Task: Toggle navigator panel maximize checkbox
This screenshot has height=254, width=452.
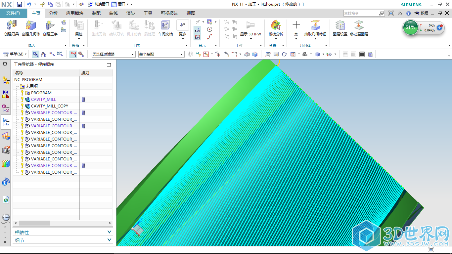Action: (109, 64)
